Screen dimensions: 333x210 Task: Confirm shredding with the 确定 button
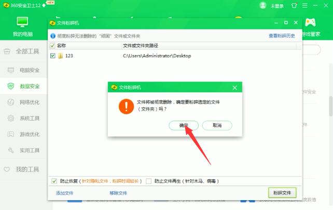tap(184, 125)
